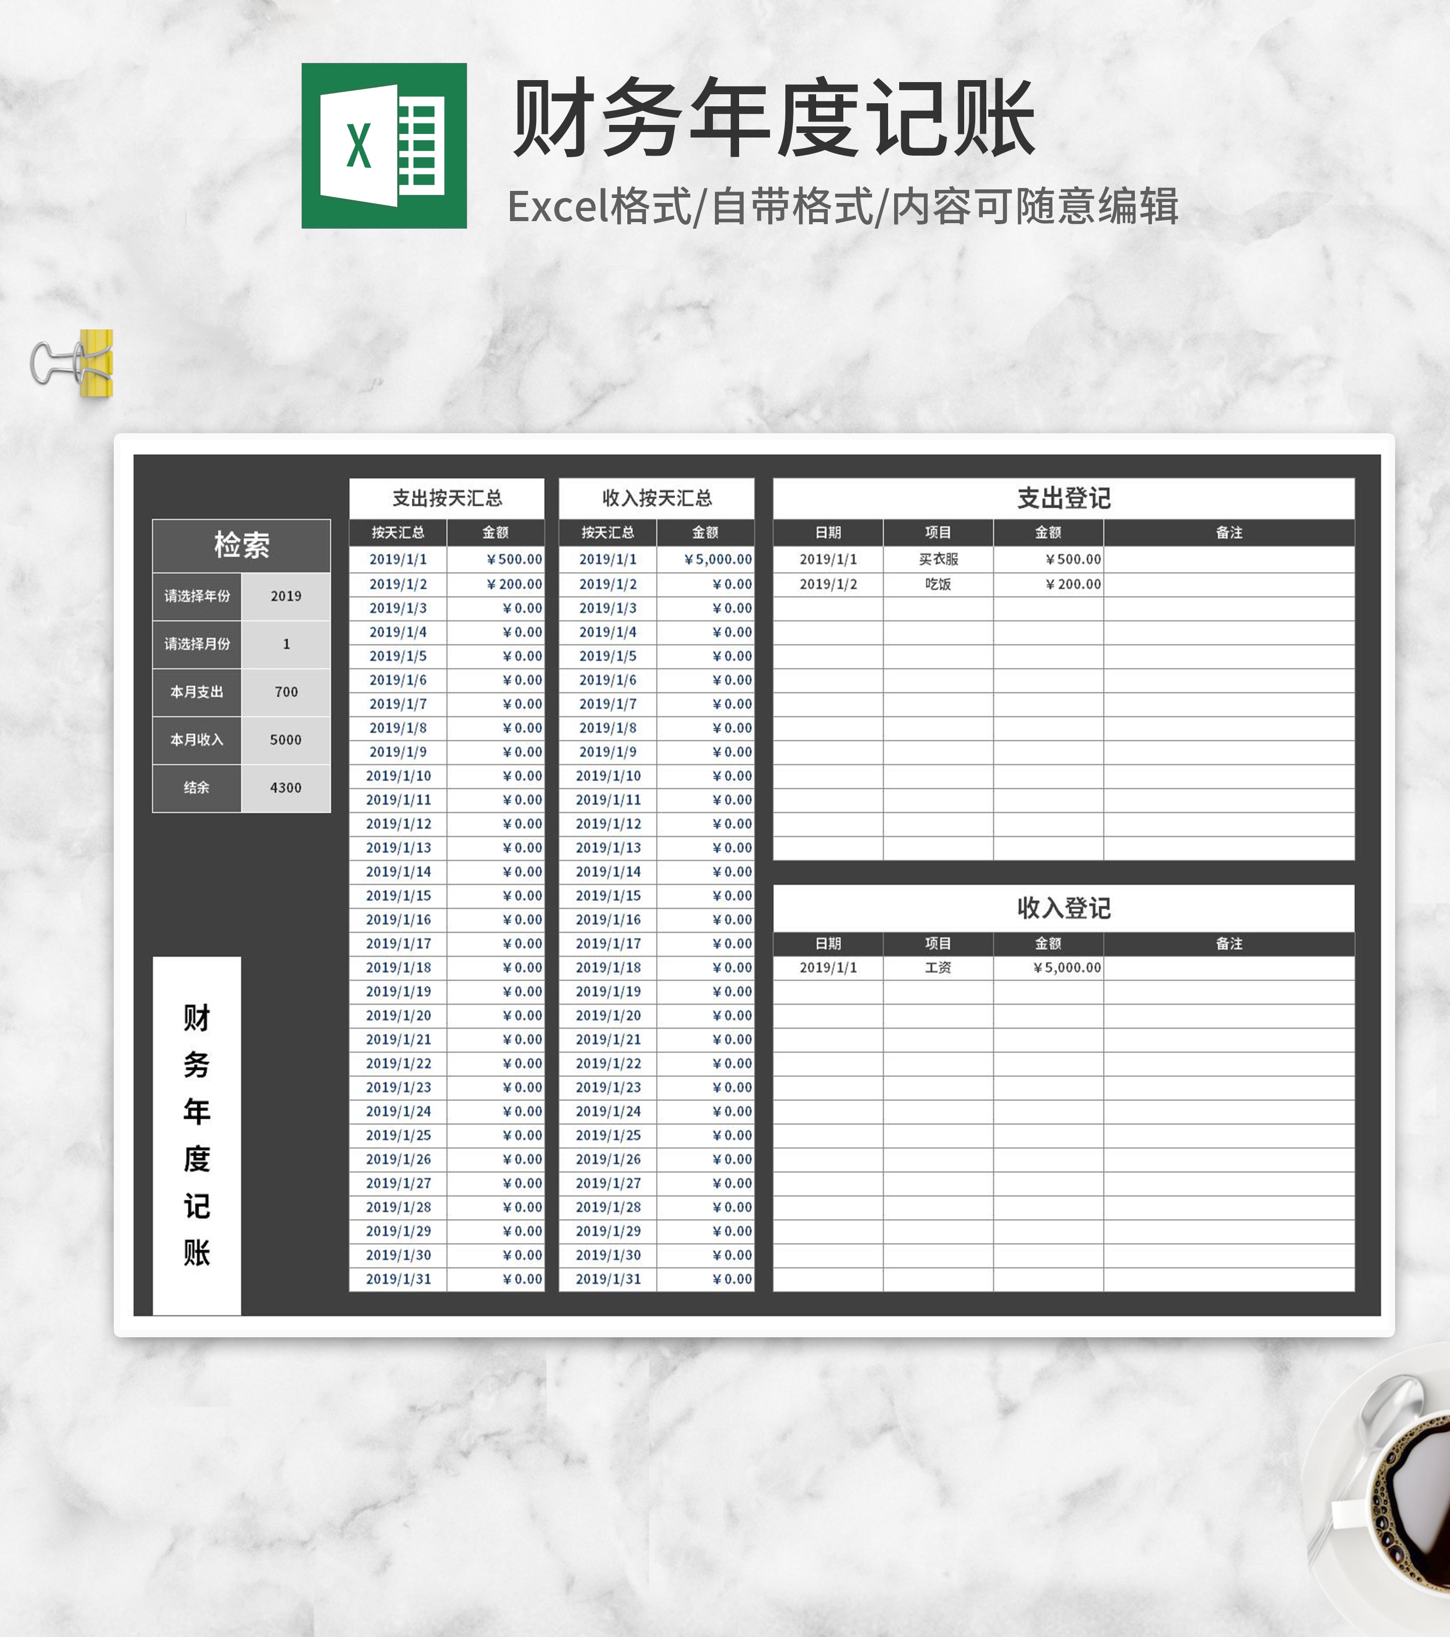Screen dimensions: 1450x1637
Task: Click the 收入按天汇总 title
Action: 657,498
